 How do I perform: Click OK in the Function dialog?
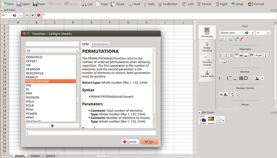click(149, 142)
